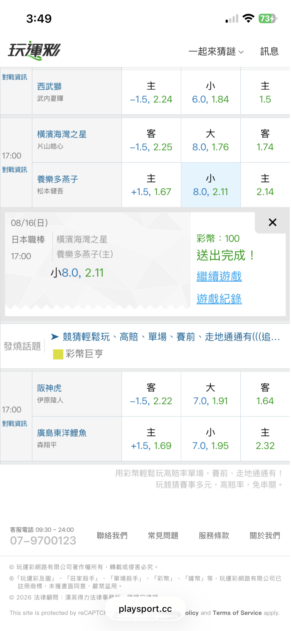Open the 聯絡我們 footer link
The image size is (291, 631).
click(112, 535)
